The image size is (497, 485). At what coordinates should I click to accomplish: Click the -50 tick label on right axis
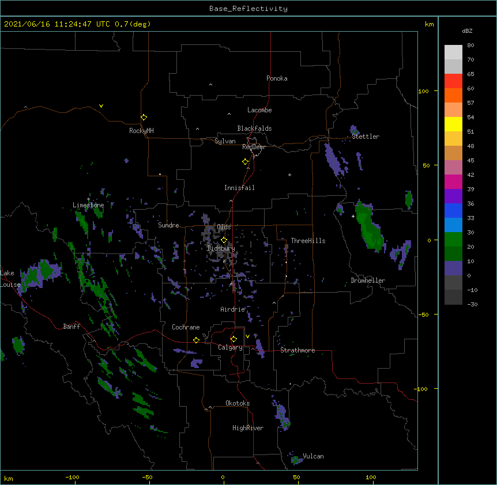pos(423,315)
